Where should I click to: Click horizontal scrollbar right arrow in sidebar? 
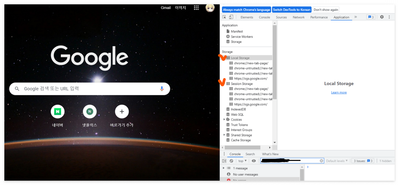pyautogui.click(x=270, y=147)
